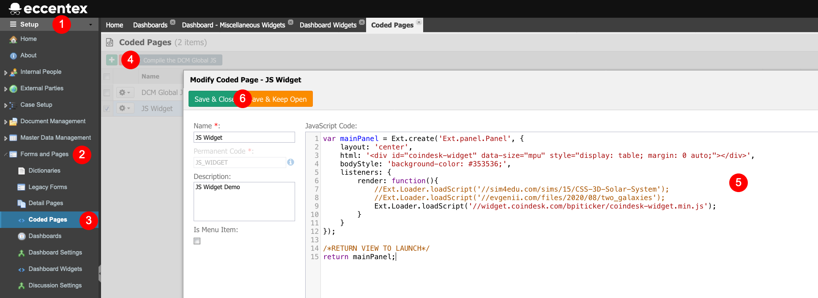Open the Setup dropdown arrow
The width and height of the screenshot is (818, 298).
pyautogui.click(x=90, y=25)
